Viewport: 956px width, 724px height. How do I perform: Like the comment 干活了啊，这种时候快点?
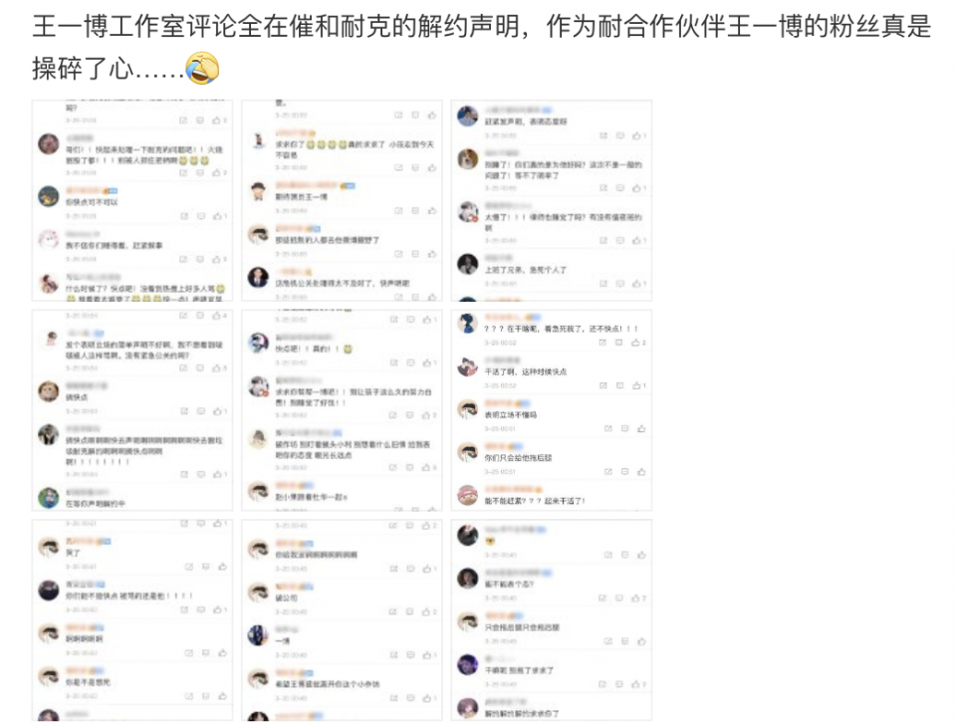pos(637,385)
